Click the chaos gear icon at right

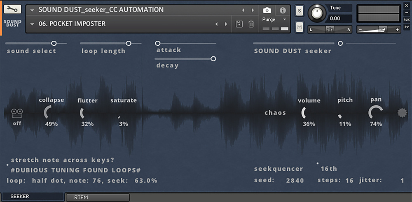(402, 113)
